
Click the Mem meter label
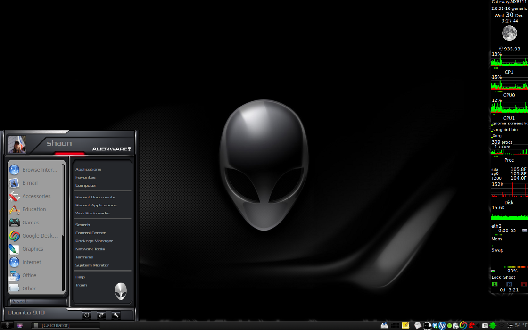click(496, 239)
